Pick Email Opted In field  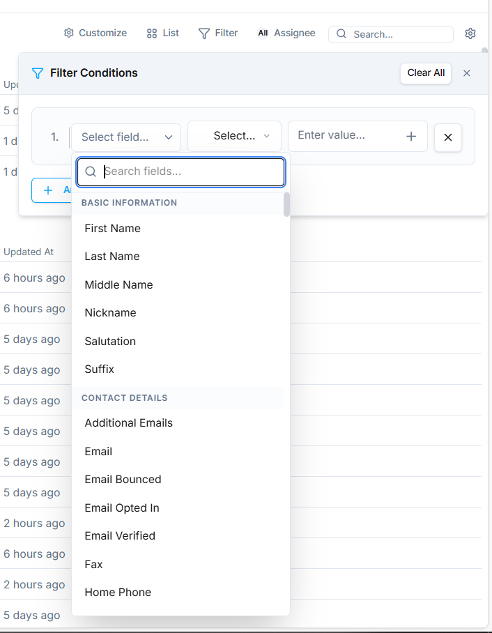[122, 508]
